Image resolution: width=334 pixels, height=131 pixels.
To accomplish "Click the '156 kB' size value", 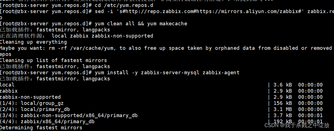I will [283, 103].
